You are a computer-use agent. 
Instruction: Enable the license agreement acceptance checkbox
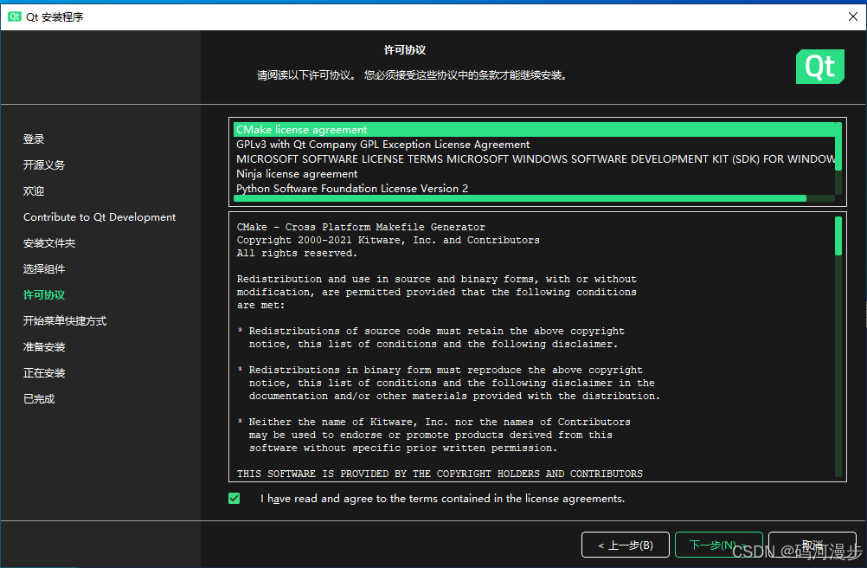point(234,498)
